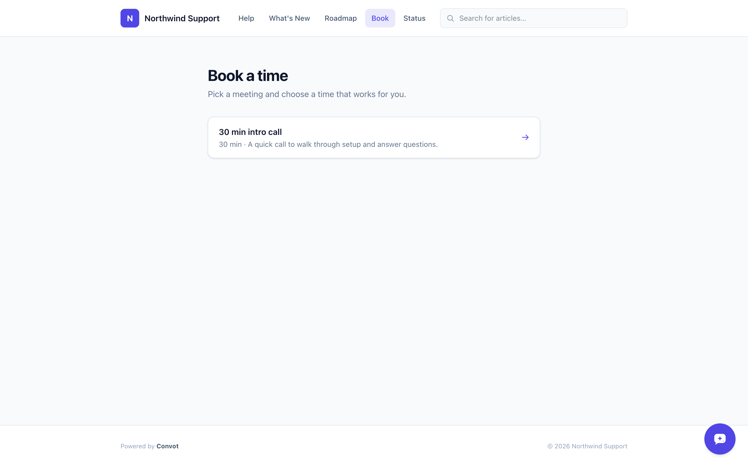Open the chat widget bubble icon
This screenshot has width=748, height=467.
click(x=720, y=439)
